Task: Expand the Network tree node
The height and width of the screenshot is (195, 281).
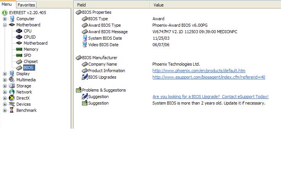Action: point(5,92)
